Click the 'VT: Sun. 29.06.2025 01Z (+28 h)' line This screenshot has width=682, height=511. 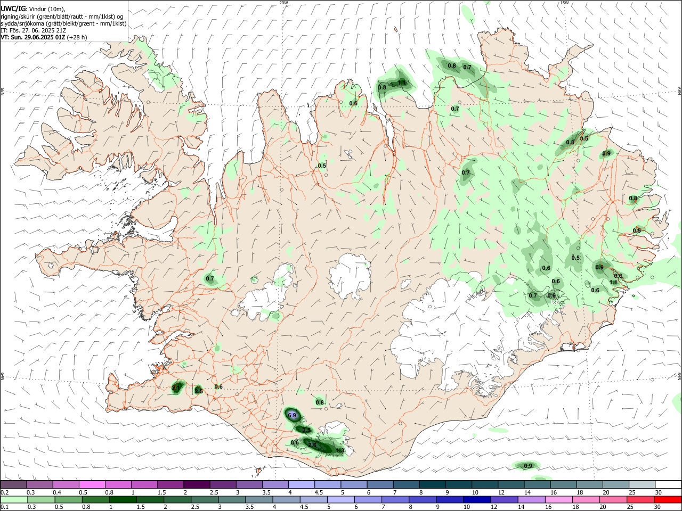[44, 37]
